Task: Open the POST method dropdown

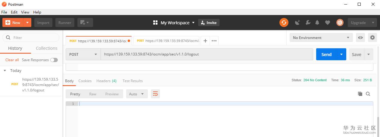Action: point(83,54)
